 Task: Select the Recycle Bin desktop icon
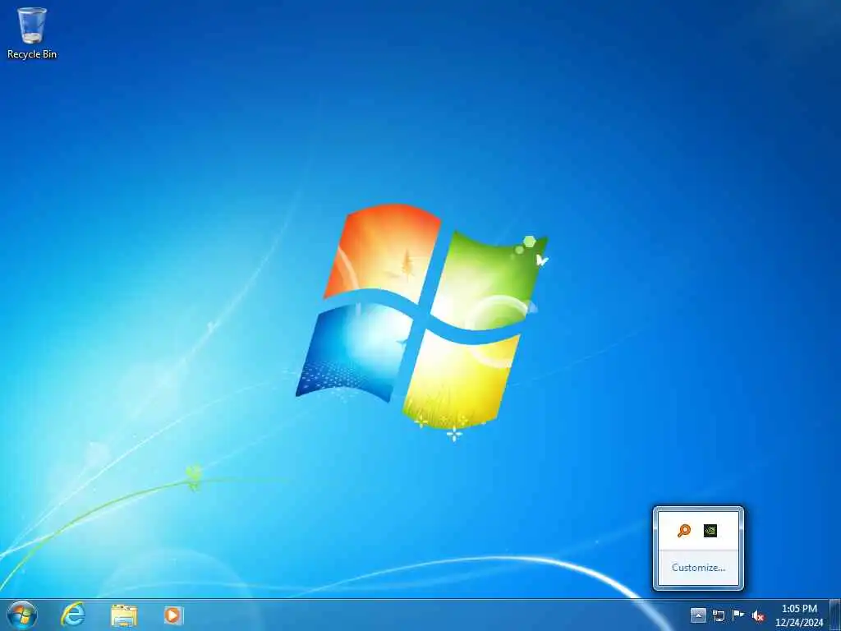(32, 32)
